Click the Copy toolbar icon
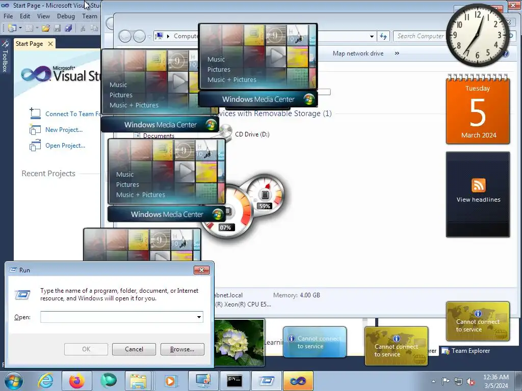 (94, 29)
